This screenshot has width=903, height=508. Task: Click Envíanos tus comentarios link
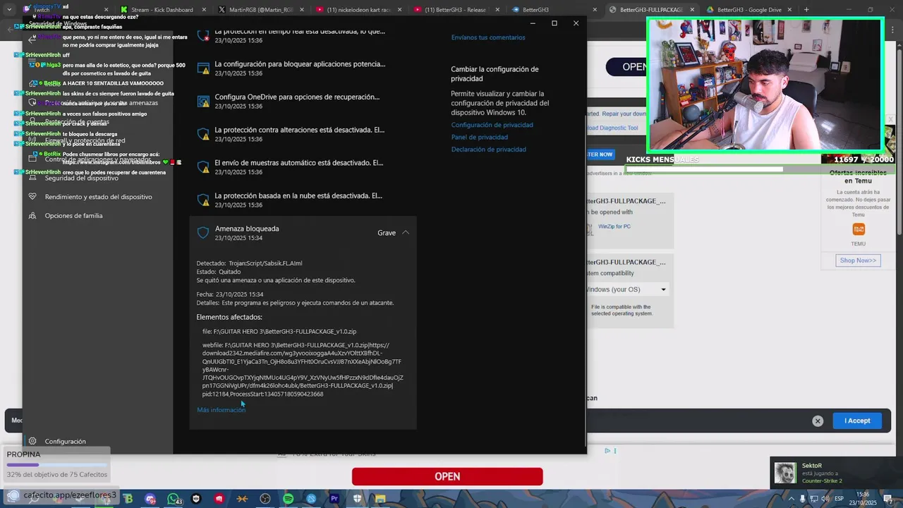point(488,37)
